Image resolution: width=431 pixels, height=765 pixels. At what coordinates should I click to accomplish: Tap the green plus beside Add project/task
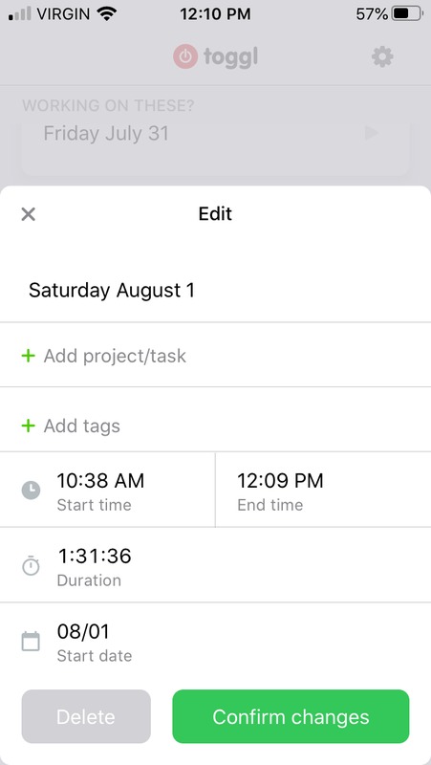click(x=29, y=356)
